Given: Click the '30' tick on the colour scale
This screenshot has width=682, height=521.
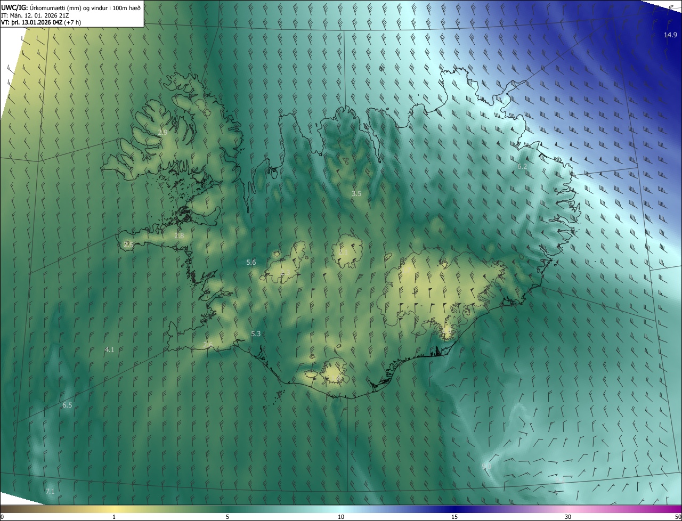Looking at the screenshot, I should tap(568, 517).
